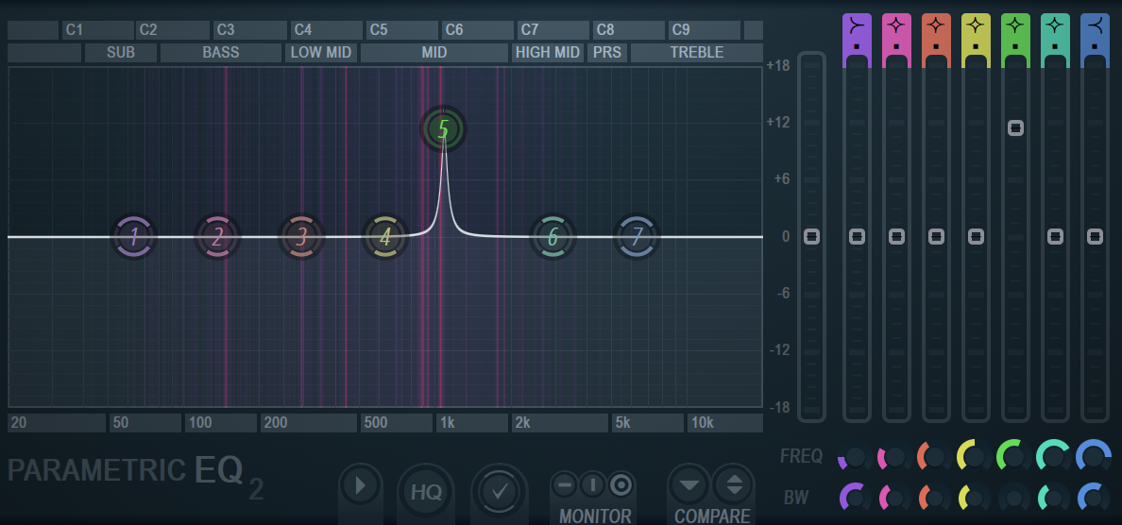Image resolution: width=1122 pixels, height=525 pixels.
Task: Set monitor to the middle input mode
Action: click(592, 485)
